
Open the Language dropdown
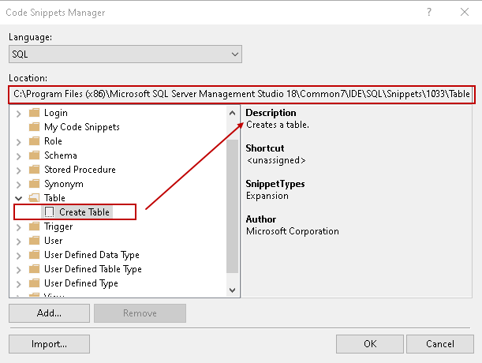[234, 54]
